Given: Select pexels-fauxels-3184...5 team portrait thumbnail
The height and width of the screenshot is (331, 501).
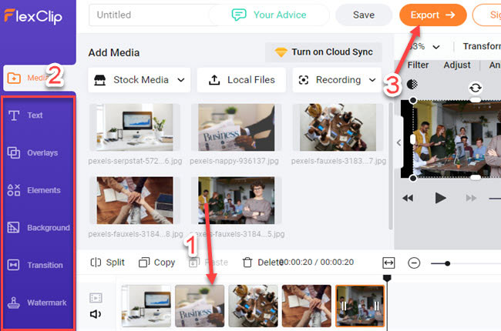Looking at the screenshot, I should (x=236, y=200).
